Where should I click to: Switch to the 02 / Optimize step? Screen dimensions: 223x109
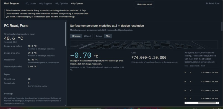62,3
